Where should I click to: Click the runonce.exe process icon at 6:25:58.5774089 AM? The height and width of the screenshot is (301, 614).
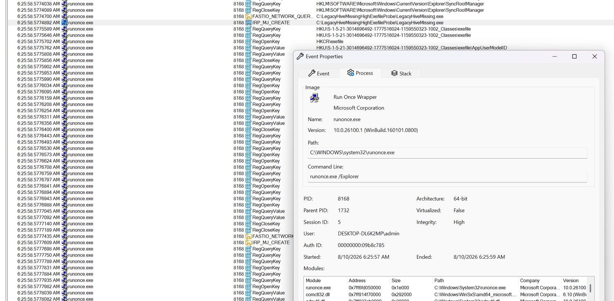64,10
